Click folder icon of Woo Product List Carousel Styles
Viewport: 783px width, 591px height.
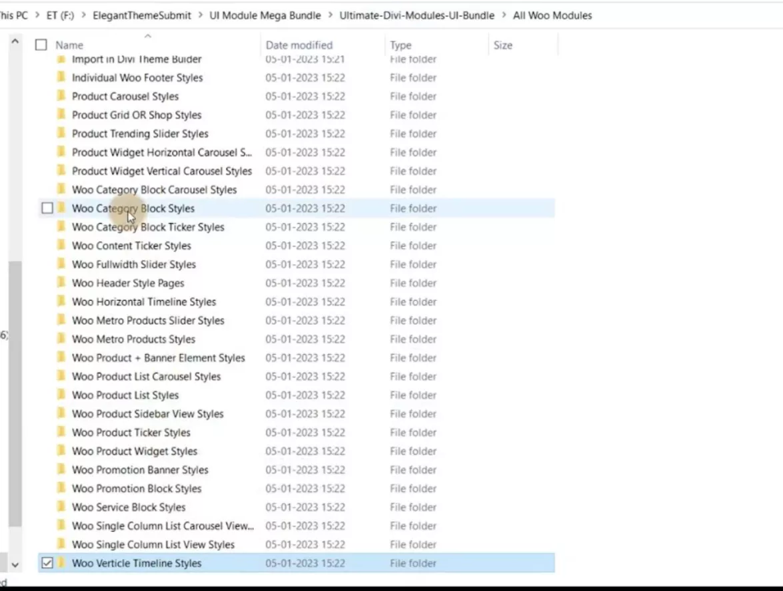click(x=61, y=377)
